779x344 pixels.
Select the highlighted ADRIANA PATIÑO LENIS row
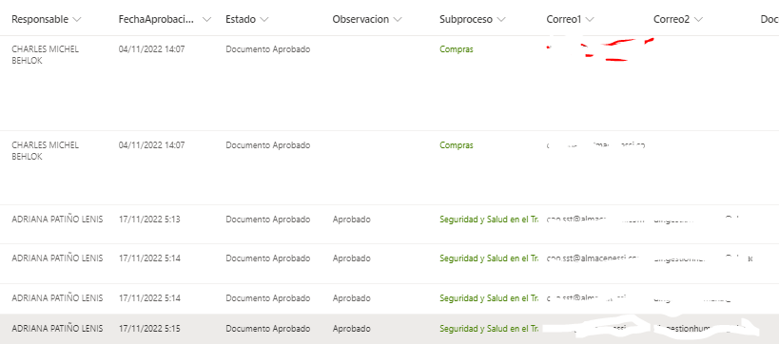click(390, 329)
